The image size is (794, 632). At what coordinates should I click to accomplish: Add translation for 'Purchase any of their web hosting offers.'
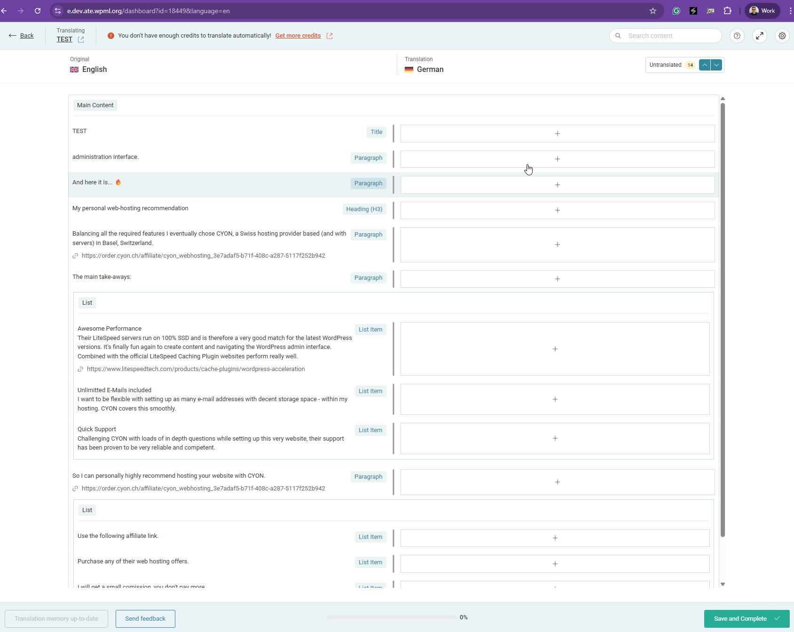(x=555, y=564)
